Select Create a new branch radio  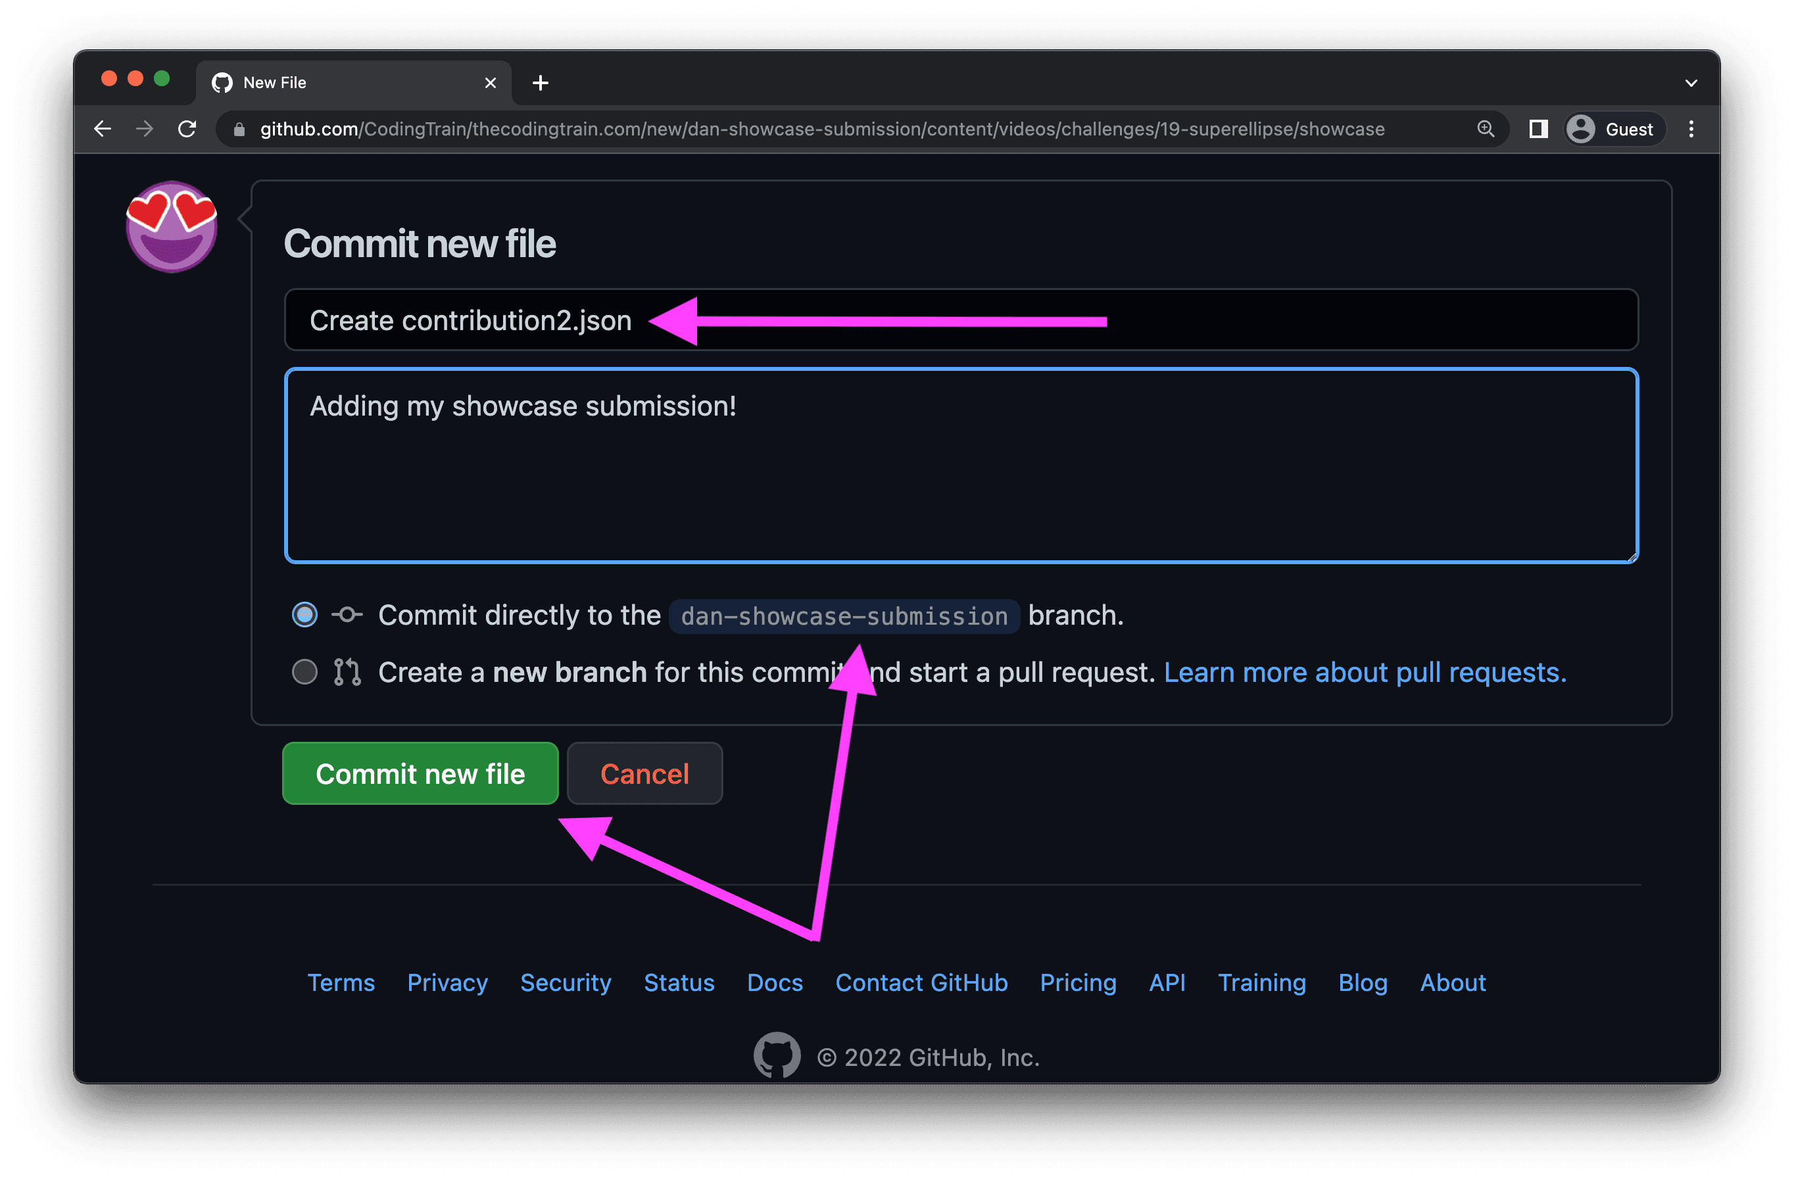click(304, 671)
